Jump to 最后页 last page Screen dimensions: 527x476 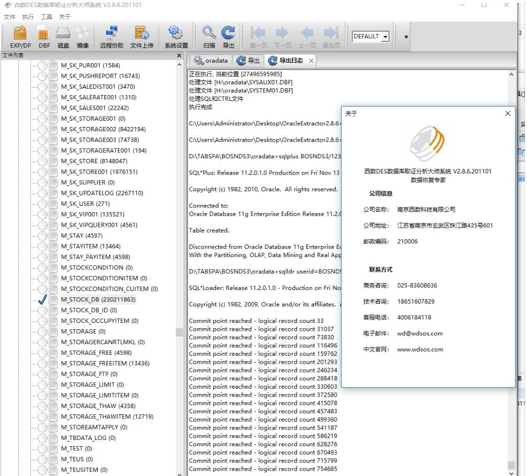331,37
